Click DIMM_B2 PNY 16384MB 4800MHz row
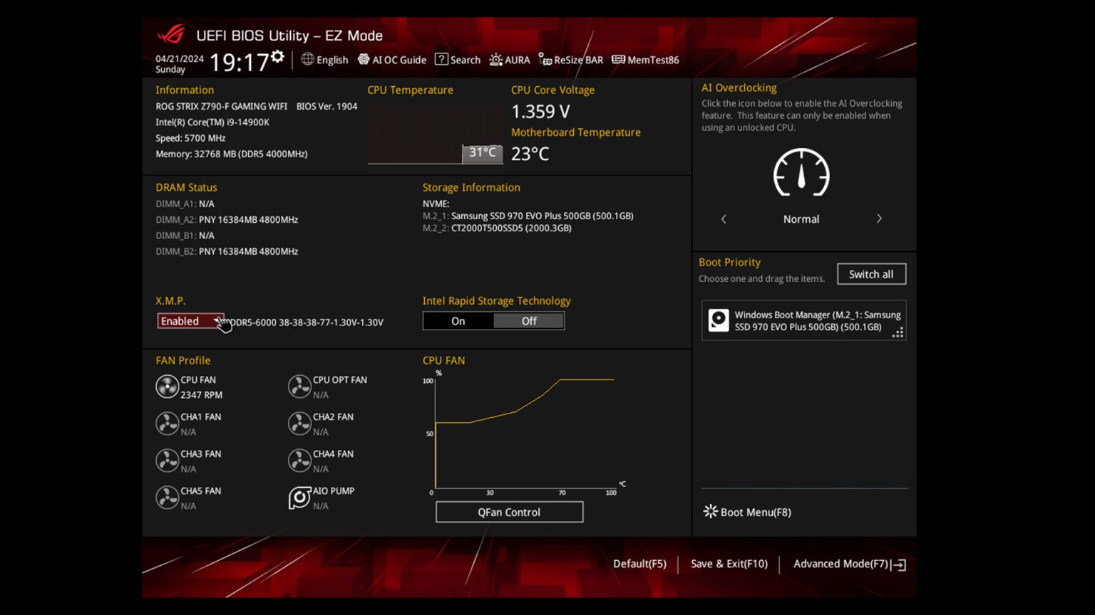The width and height of the screenshot is (1095, 615). click(227, 251)
